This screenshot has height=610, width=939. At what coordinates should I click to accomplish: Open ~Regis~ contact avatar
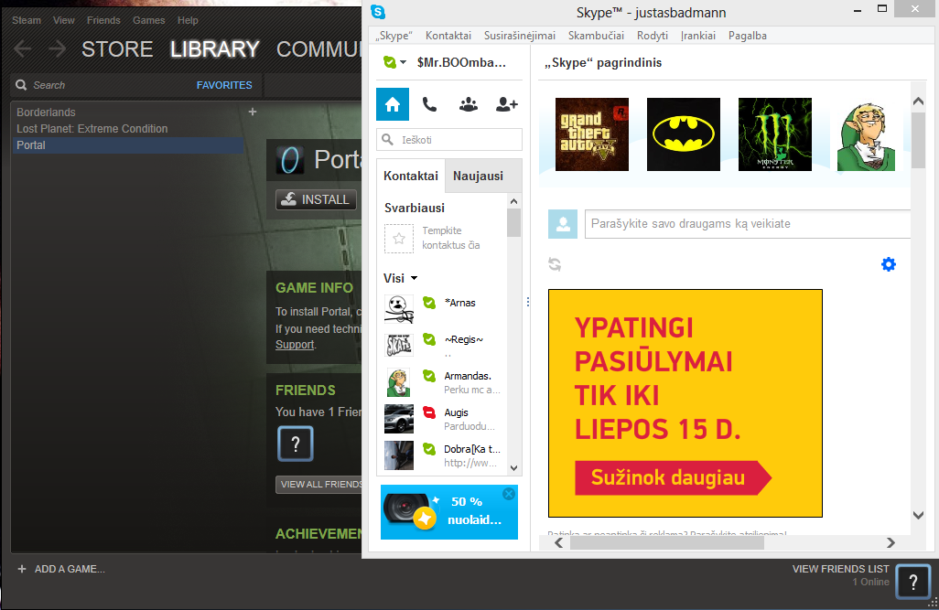tap(399, 346)
